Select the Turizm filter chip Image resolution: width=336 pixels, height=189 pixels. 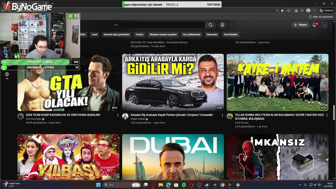coord(139,34)
